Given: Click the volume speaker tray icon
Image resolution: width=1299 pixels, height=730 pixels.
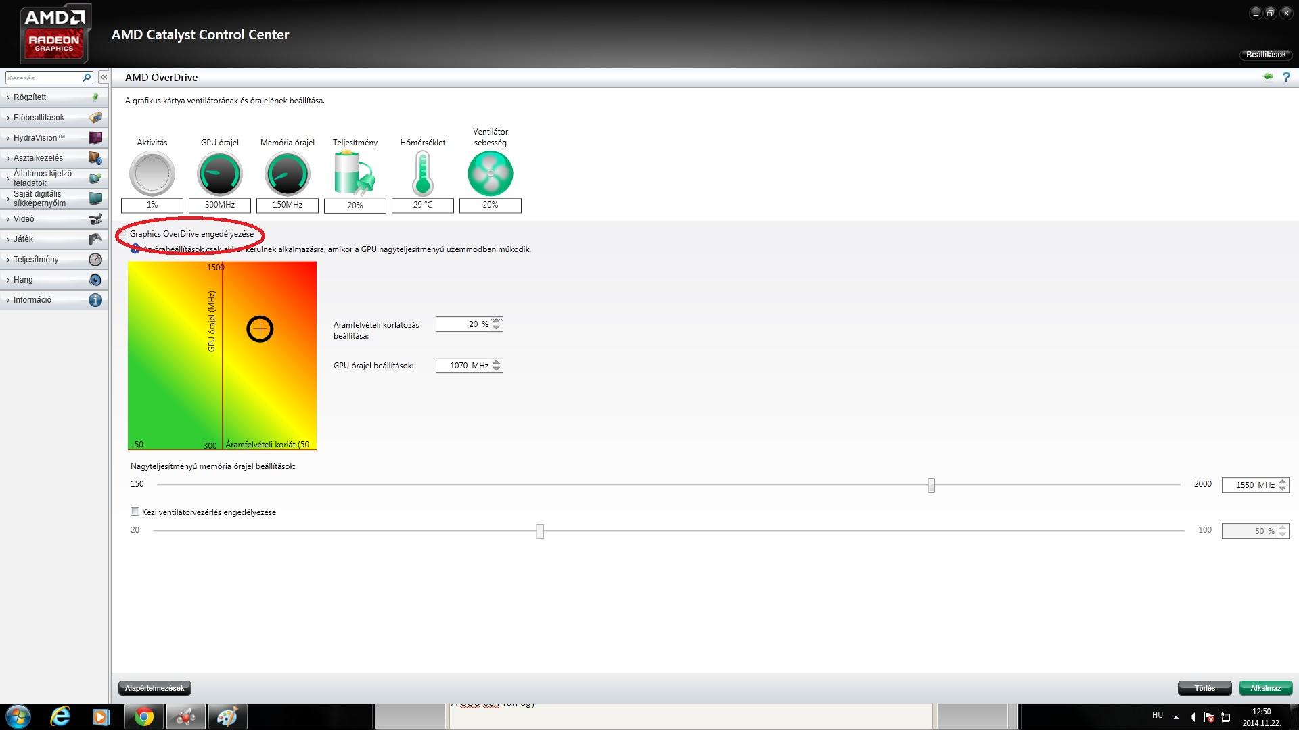Looking at the screenshot, I should coord(1193,717).
